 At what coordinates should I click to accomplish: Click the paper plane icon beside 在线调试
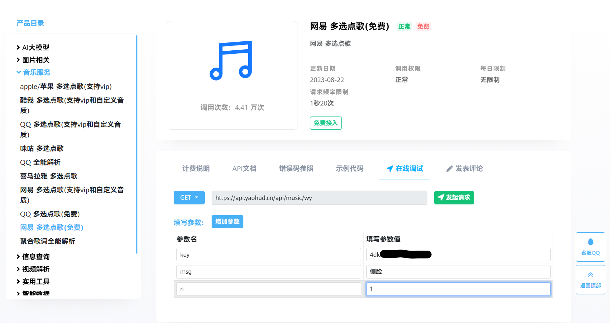pos(390,169)
